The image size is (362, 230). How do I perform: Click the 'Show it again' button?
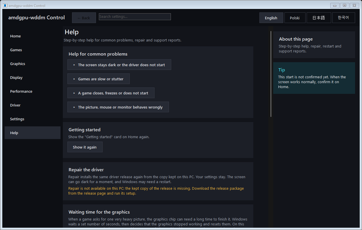[85, 147]
